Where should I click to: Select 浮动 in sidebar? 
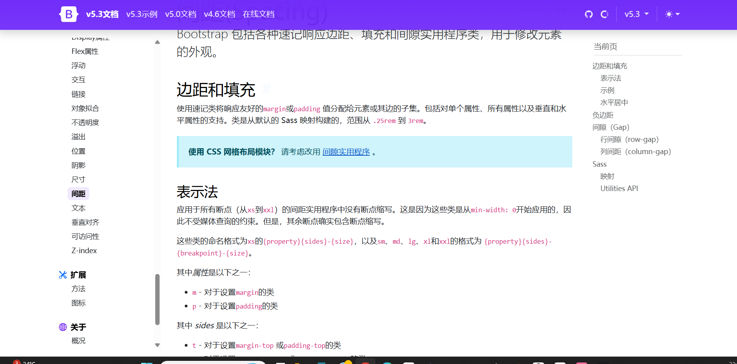[79, 65]
